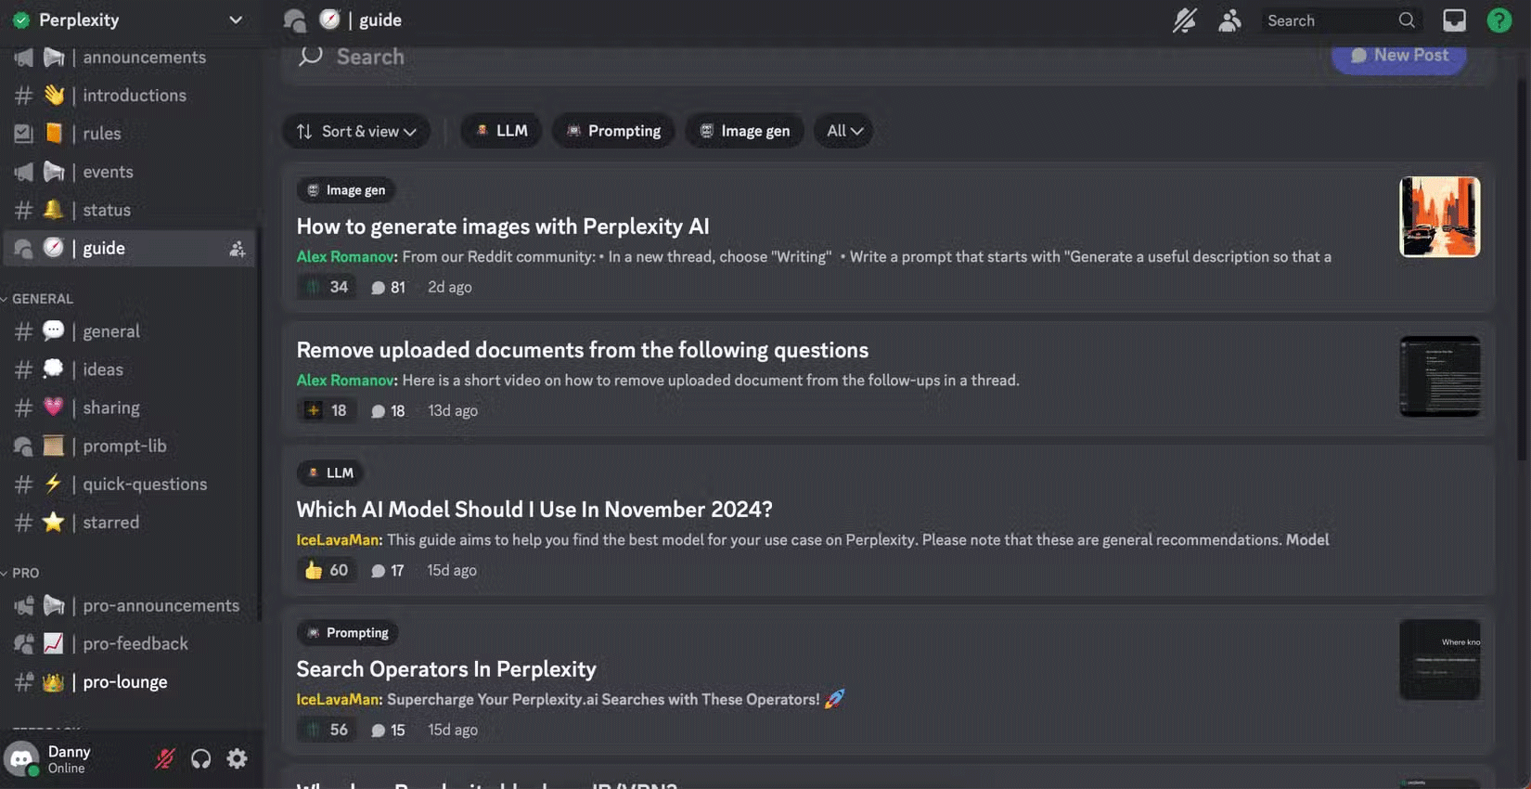1531x789 pixels.
Task: Expand the Perplexity server dropdown
Action: (236, 19)
